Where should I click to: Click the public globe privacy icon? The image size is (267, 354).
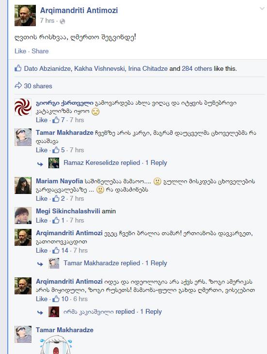[63, 21]
